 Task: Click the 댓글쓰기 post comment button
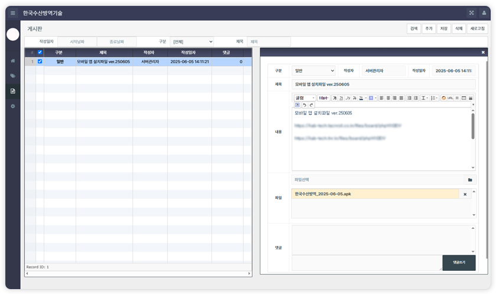(459, 263)
